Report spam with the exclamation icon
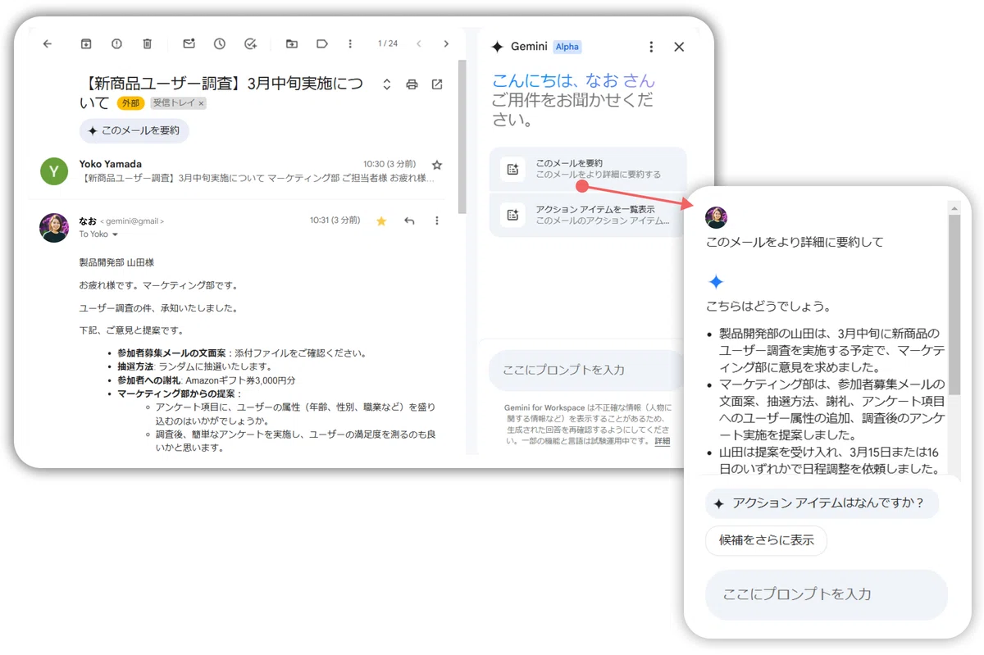The image size is (984, 655). pyautogui.click(x=116, y=43)
